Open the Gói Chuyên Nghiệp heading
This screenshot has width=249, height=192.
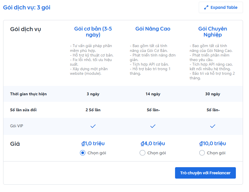212,32
